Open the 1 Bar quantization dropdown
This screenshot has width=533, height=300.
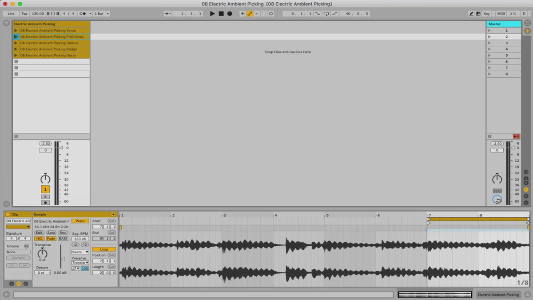pos(102,14)
